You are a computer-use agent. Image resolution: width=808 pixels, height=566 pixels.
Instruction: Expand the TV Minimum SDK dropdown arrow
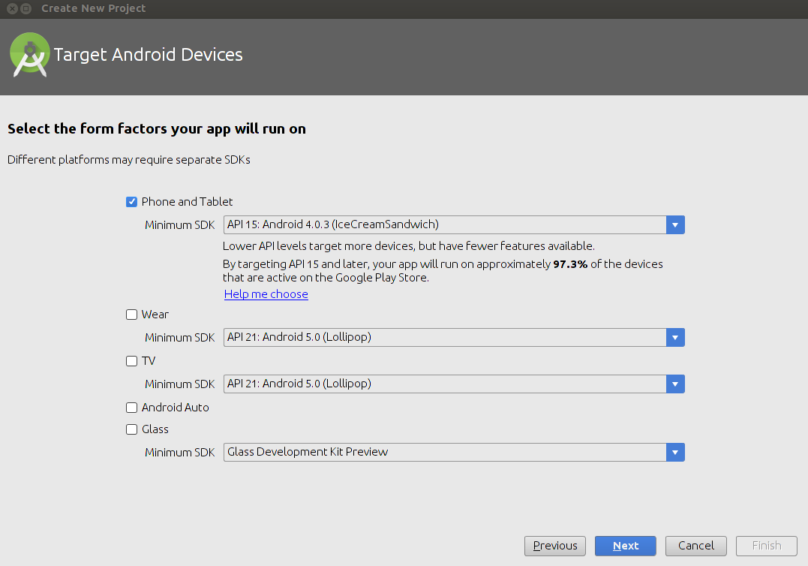[x=675, y=384]
